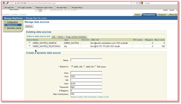This screenshot has width=181, height=104.
Task: Open the URL bar history dropdown arrow
Action: [134, 3]
